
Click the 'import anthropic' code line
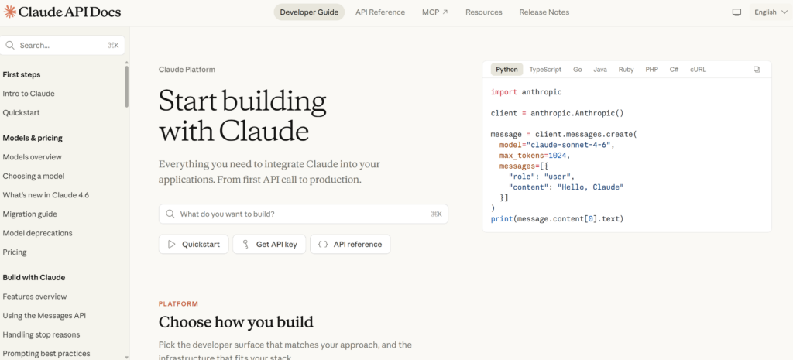pyautogui.click(x=527, y=92)
